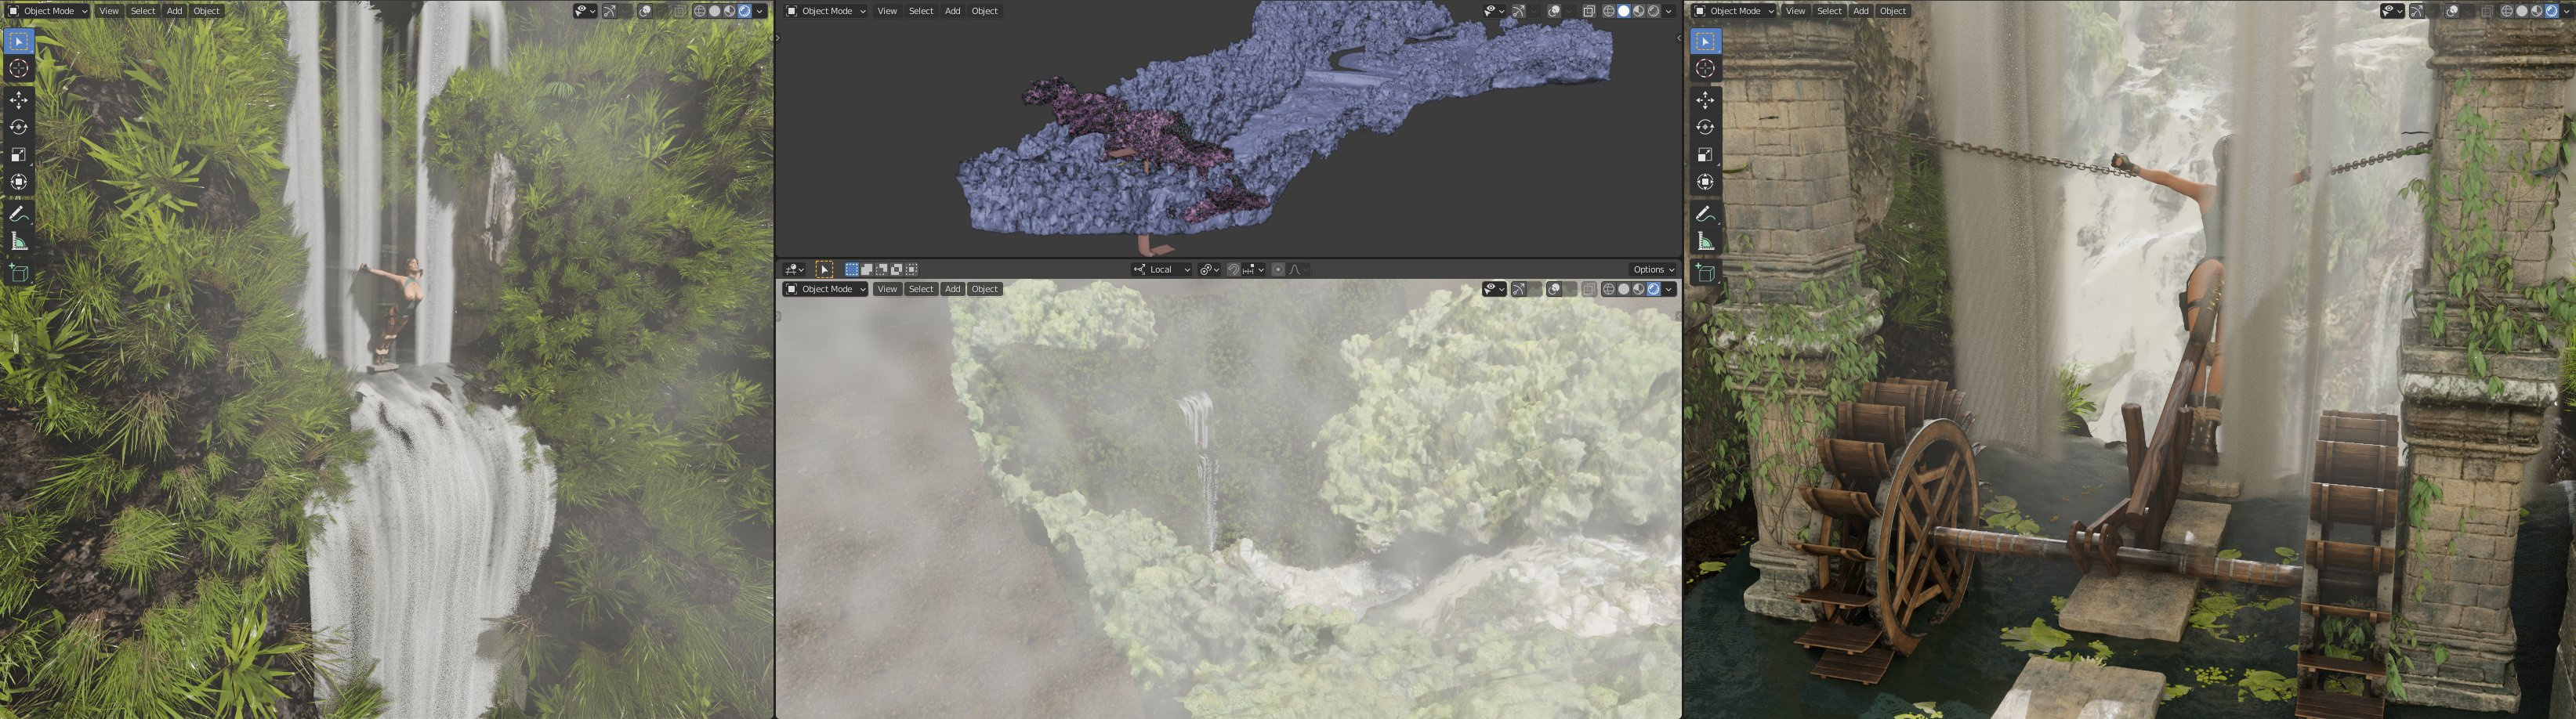Open the Object menu in top-middle viewport
This screenshot has height=719, width=2576.
pyautogui.click(x=985, y=11)
